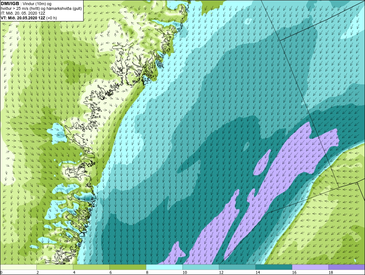This screenshot has width=365, height=275.
Task: Click the legend label '10'
Action: click(185, 272)
